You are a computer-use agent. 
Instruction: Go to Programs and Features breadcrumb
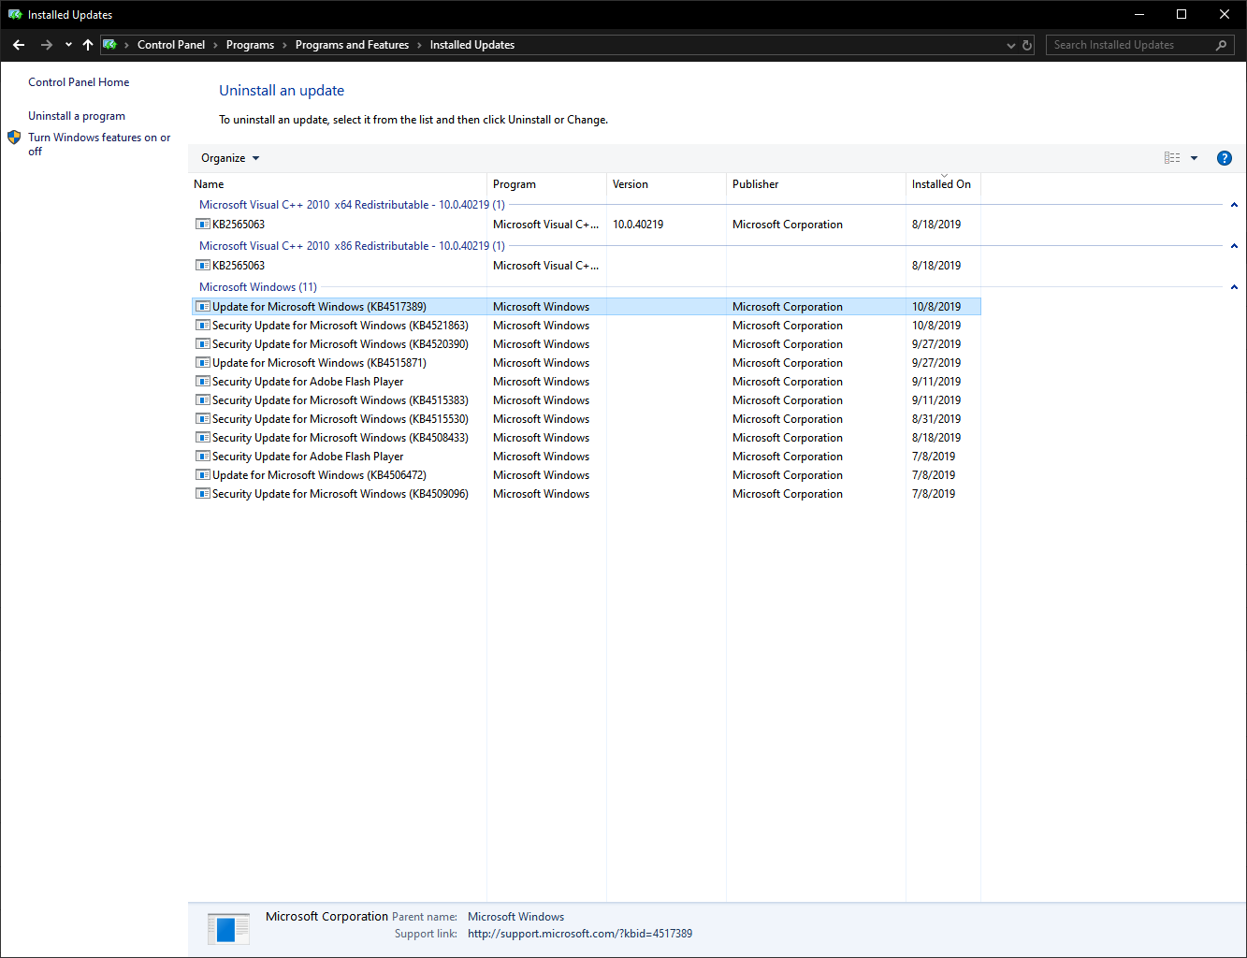point(352,45)
